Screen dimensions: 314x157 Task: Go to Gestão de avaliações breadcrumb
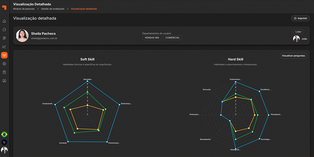tap(53, 9)
